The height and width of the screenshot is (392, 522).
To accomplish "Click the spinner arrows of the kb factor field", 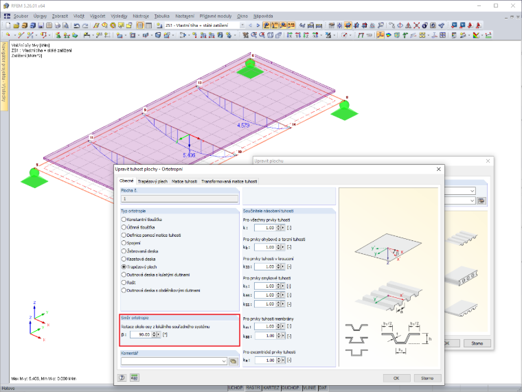I will coord(278,247).
